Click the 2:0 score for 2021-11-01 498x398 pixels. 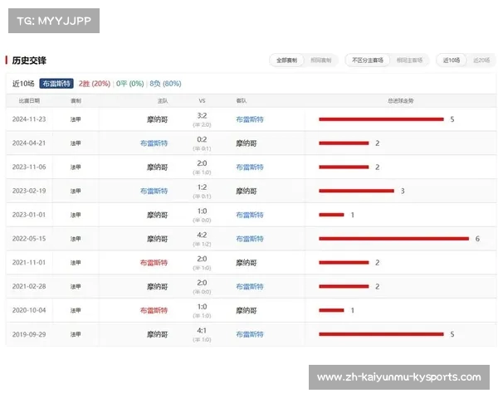202,259
